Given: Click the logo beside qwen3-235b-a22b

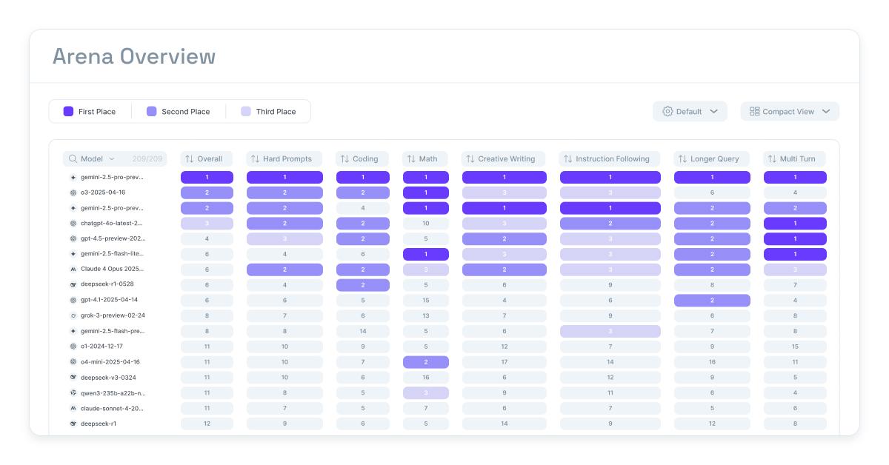Looking at the screenshot, I should pyautogui.click(x=73, y=393).
